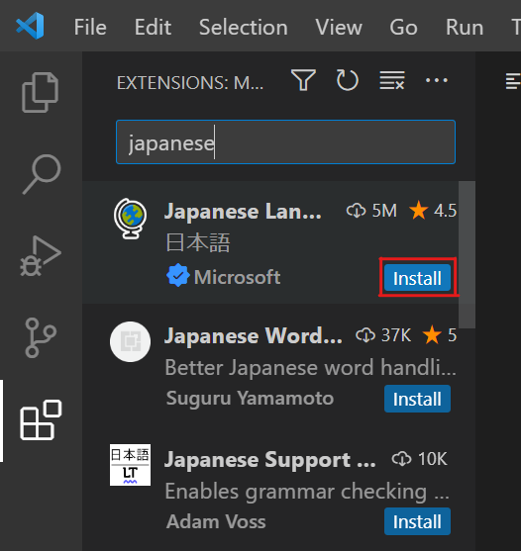
Task: Open the Edit menu
Action: (153, 27)
